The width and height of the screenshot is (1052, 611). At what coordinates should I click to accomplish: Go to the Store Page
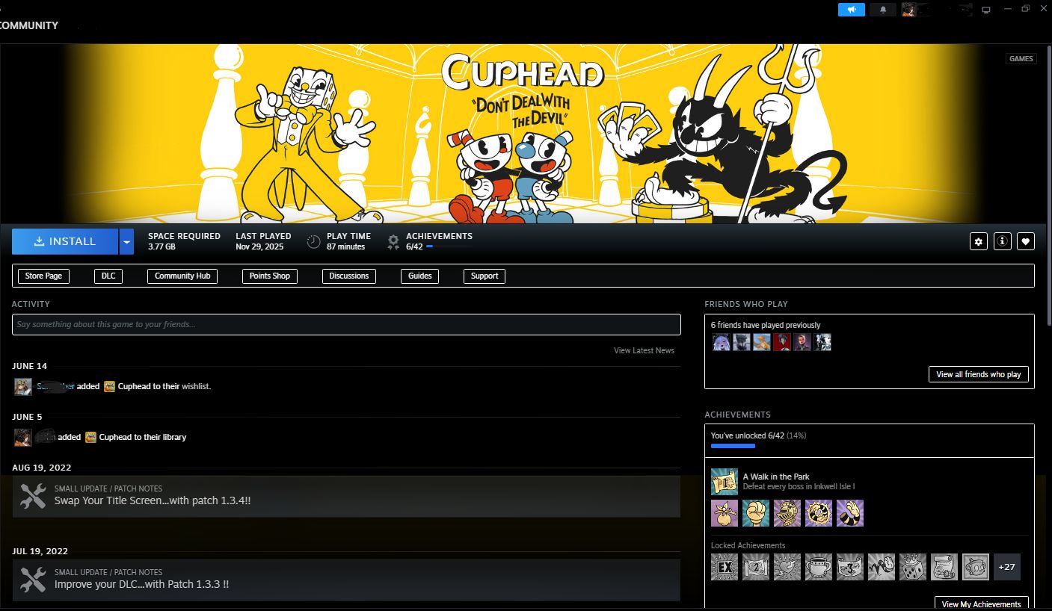[43, 276]
